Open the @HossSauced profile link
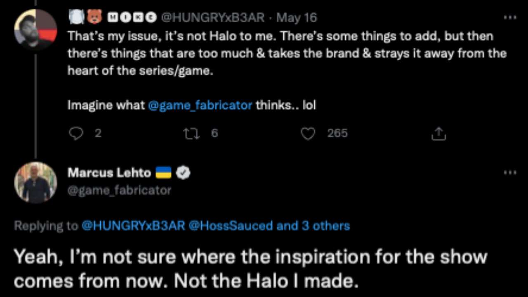Image resolution: width=528 pixels, height=297 pixels. (x=231, y=226)
